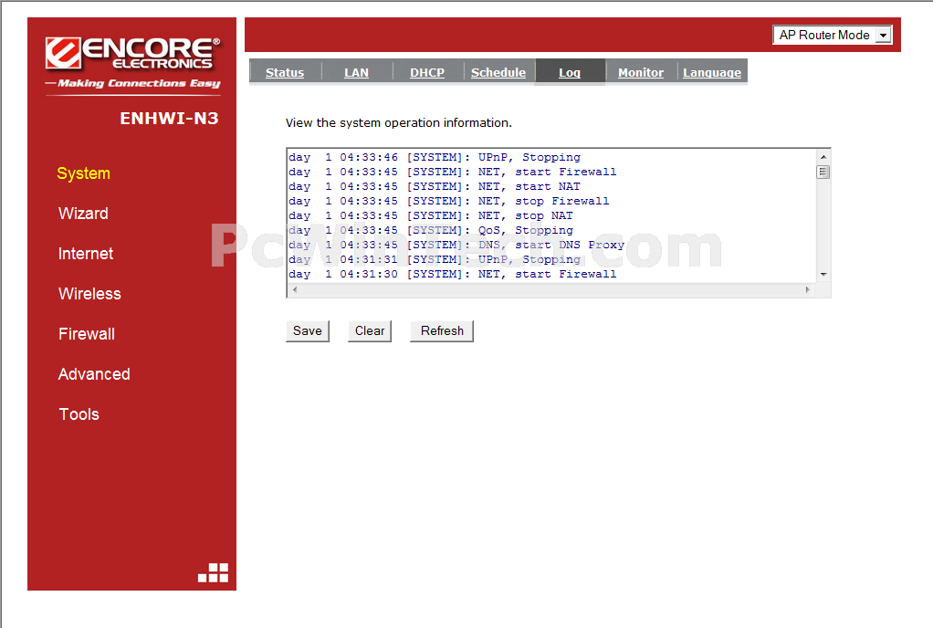Click the Refresh log button
The image size is (933, 628).
(442, 331)
